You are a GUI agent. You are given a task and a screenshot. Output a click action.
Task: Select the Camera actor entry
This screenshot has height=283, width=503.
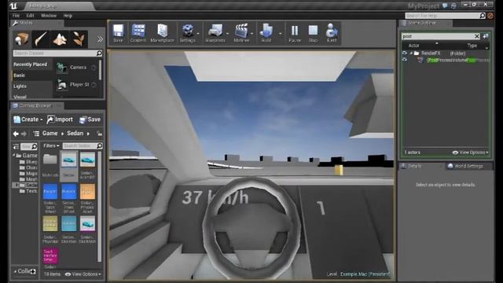pyautogui.click(x=76, y=68)
